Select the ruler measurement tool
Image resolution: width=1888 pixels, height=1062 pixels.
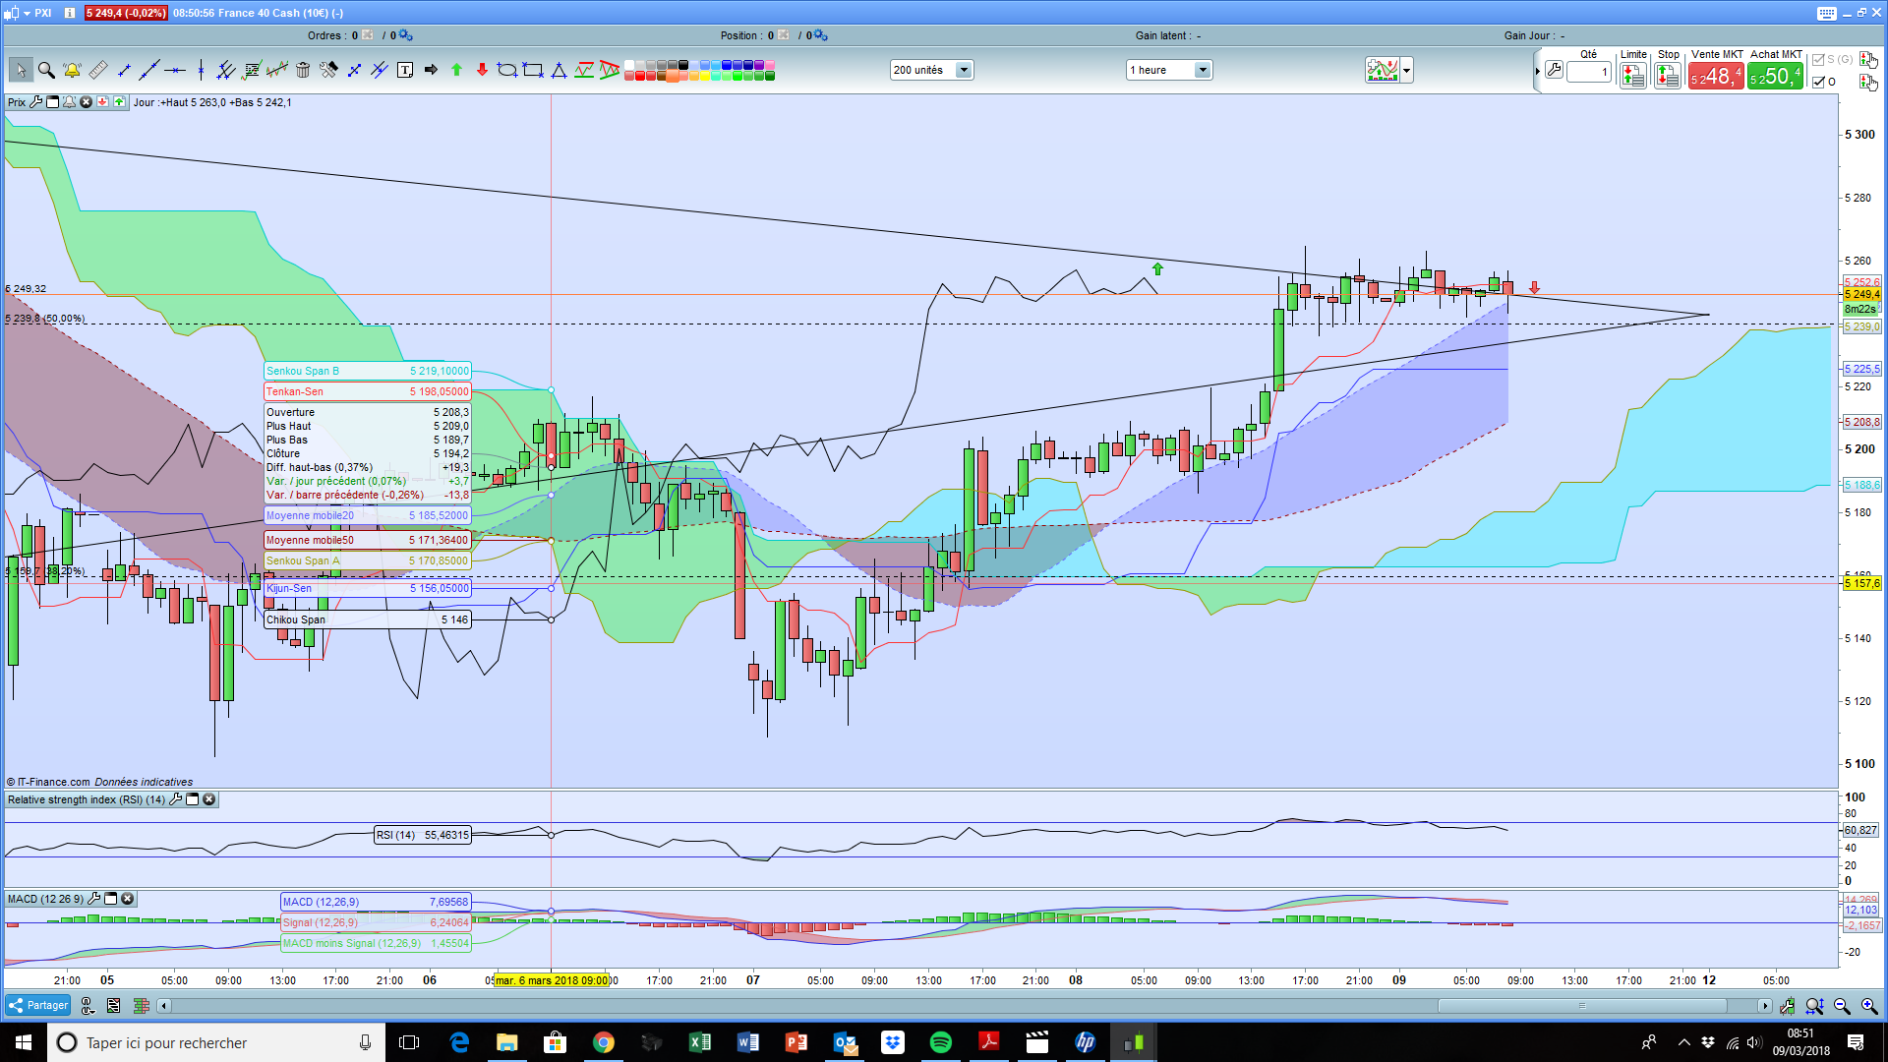pos(98,70)
